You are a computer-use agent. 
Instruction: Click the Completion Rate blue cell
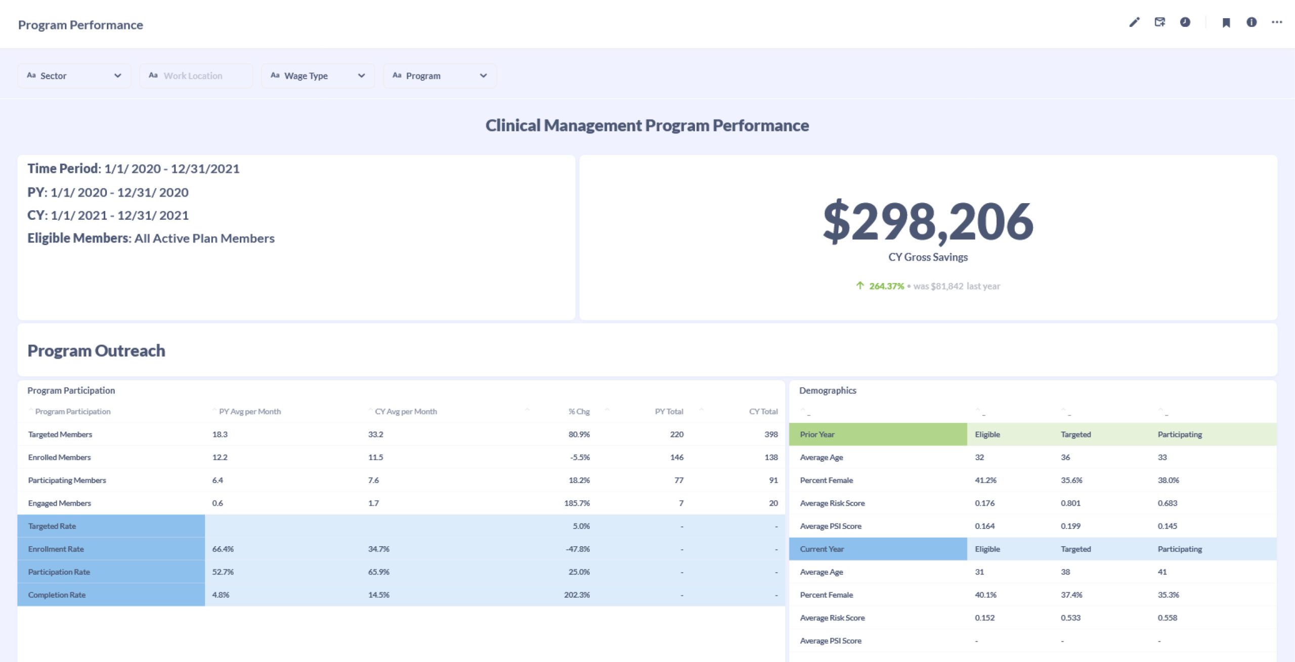111,595
